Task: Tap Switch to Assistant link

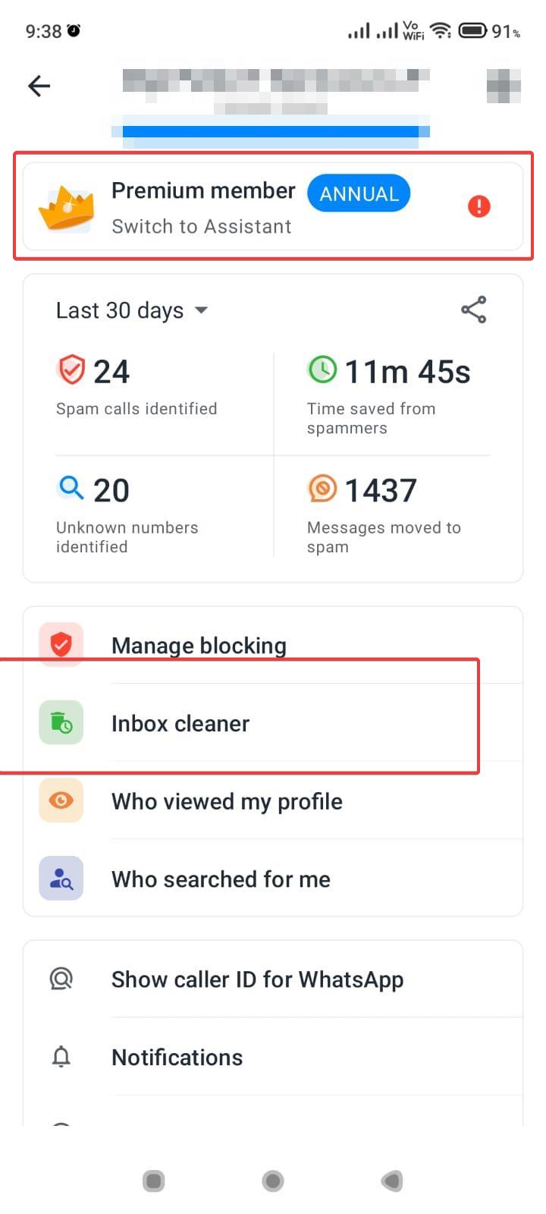Action: pos(202,227)
